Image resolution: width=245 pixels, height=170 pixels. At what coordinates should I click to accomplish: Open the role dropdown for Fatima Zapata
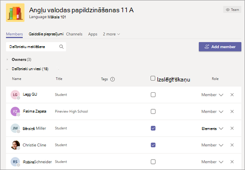pos(212,112)
